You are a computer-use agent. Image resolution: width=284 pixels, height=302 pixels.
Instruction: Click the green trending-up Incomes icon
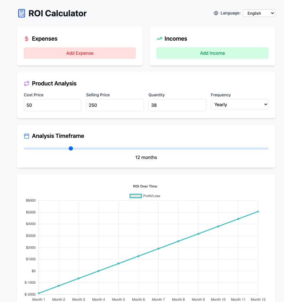tap(159, 39)
